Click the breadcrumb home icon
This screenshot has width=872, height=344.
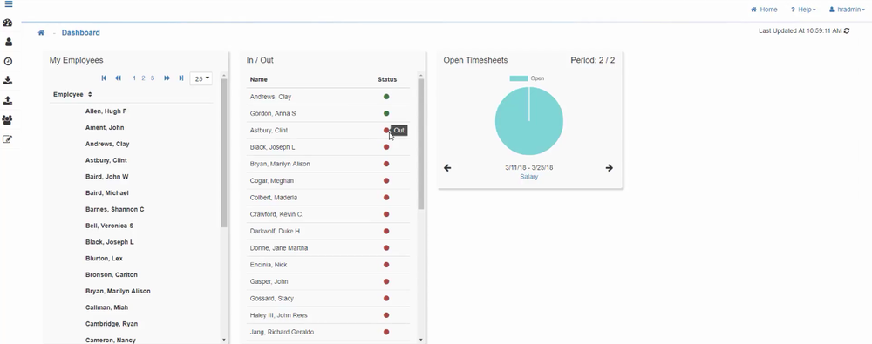tap(41, 33)
